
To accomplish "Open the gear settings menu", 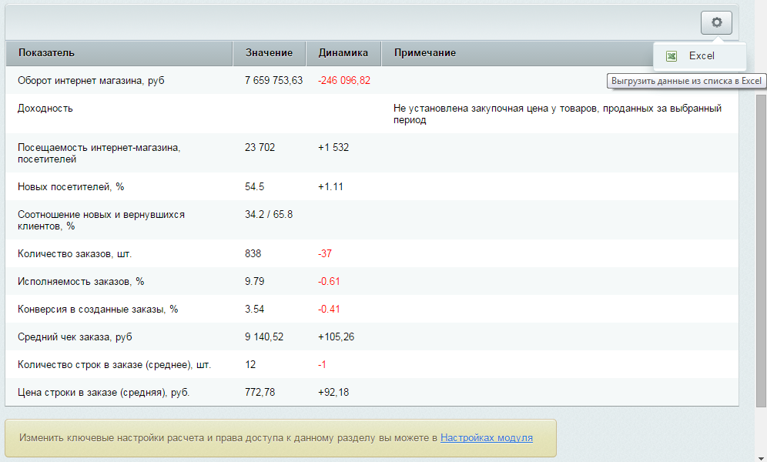I will tap(716, 23).
